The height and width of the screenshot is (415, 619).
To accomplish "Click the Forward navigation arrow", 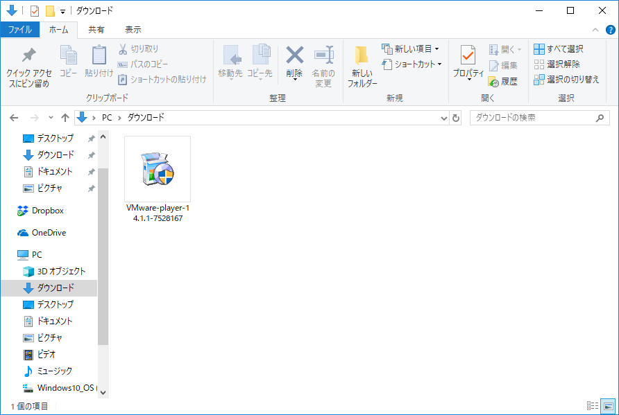I will pos(35,118).
